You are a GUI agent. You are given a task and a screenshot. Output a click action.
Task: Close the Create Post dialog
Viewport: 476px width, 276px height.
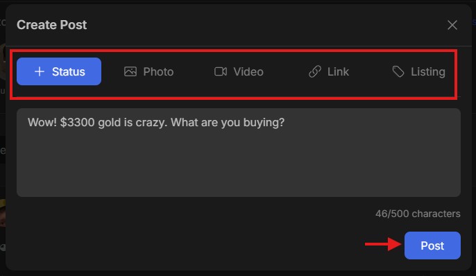pos(452,25)
